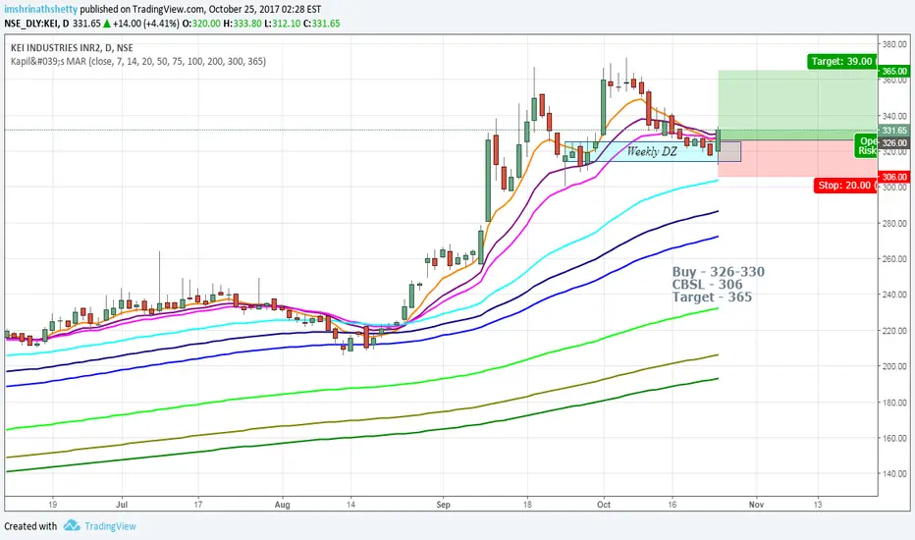Image resolution: width=915 pixels, height=540 pixels.
Task: Click the Kapil's MAR indicator legend
Action: (138, 61)
